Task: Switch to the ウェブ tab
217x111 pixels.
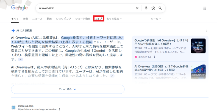Action: click(99, 19)
